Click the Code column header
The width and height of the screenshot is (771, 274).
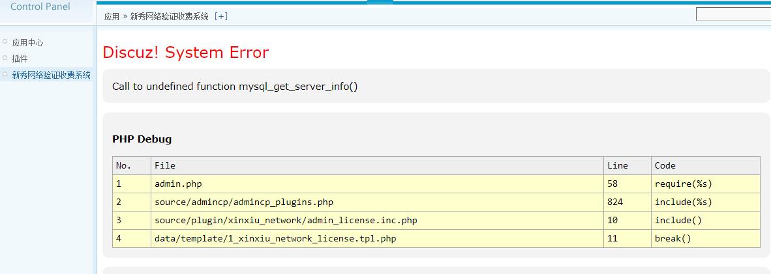coord(706,165)
